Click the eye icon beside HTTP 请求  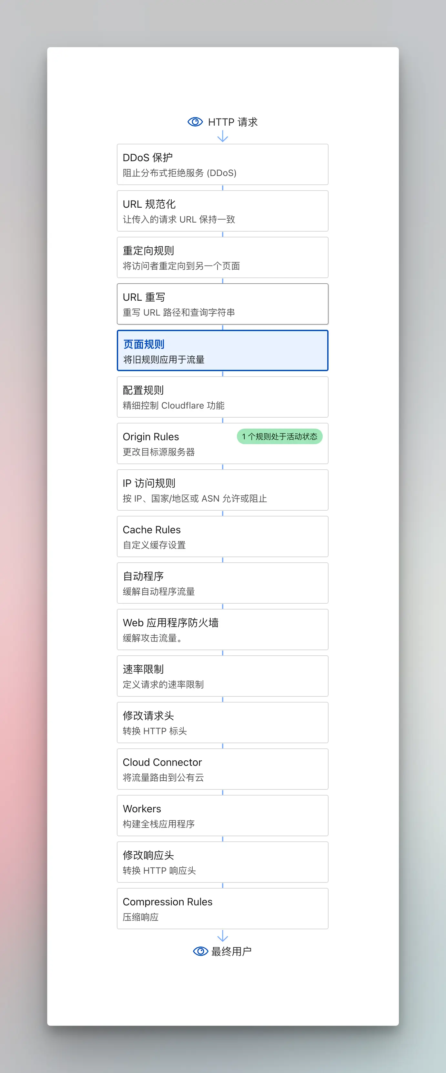(x=195, y=122)
